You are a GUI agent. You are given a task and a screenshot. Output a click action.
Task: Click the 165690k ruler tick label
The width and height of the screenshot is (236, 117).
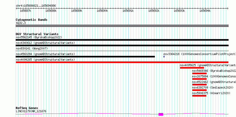102,11
